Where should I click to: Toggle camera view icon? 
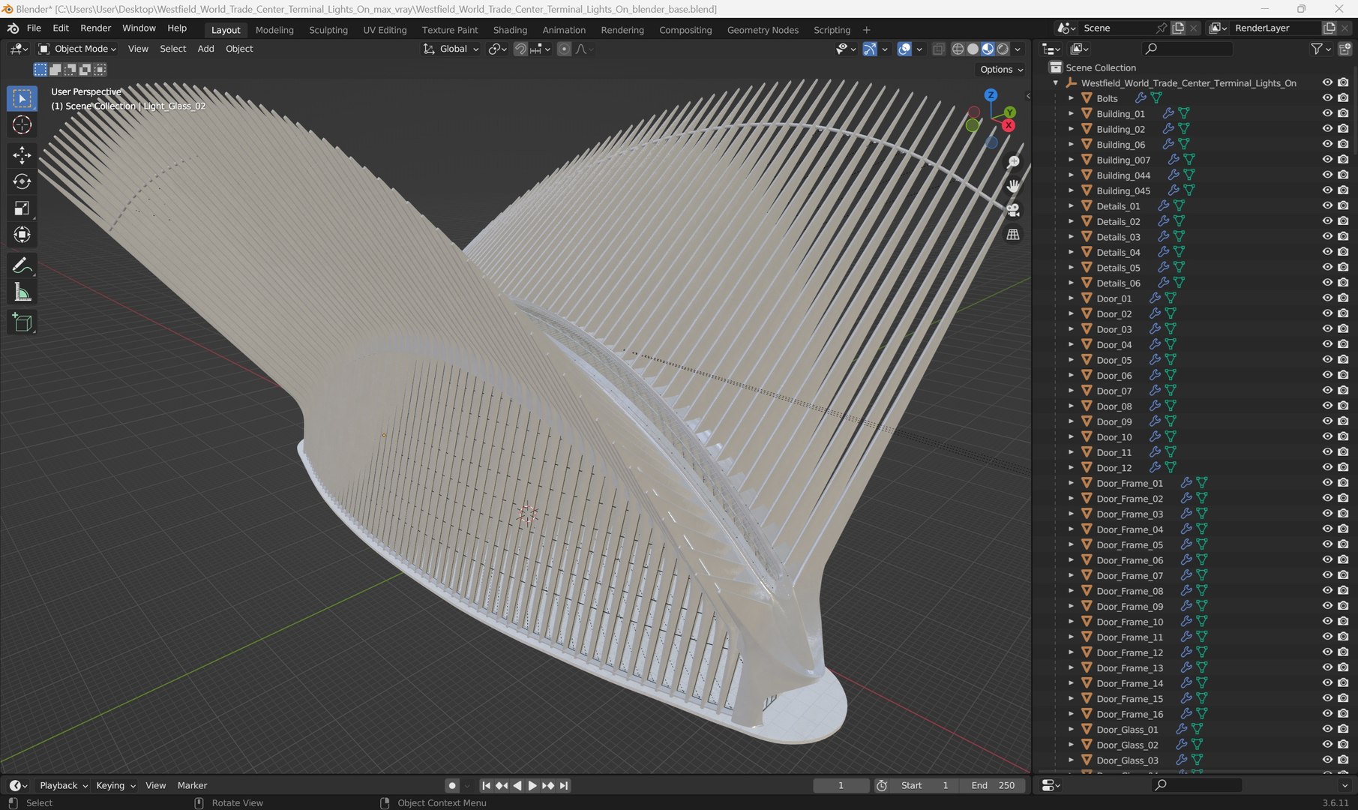[1013, 210]
